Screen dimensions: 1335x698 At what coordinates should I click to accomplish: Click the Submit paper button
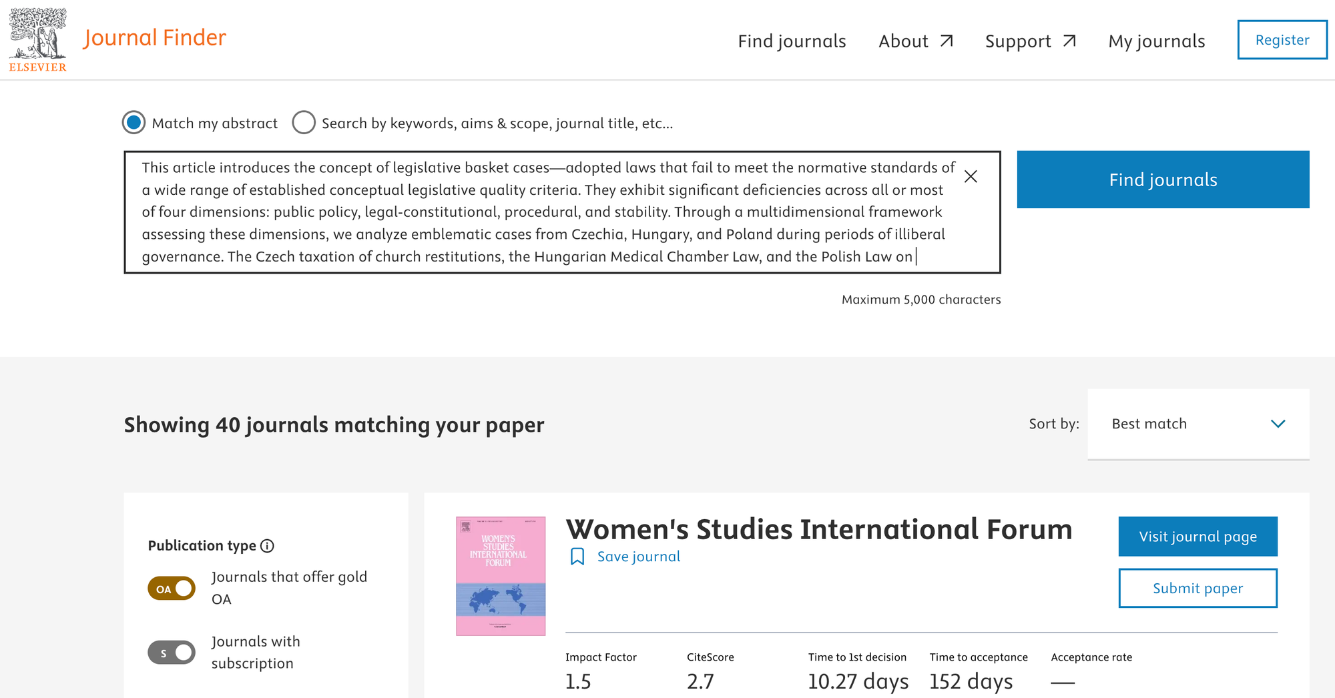tap(1198, 588)
